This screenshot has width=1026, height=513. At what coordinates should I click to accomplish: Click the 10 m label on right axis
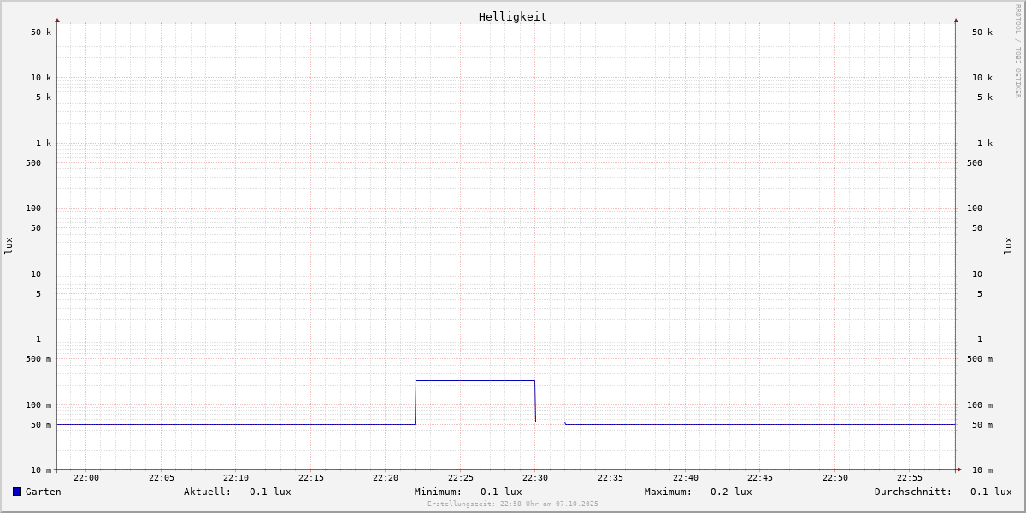982,470
